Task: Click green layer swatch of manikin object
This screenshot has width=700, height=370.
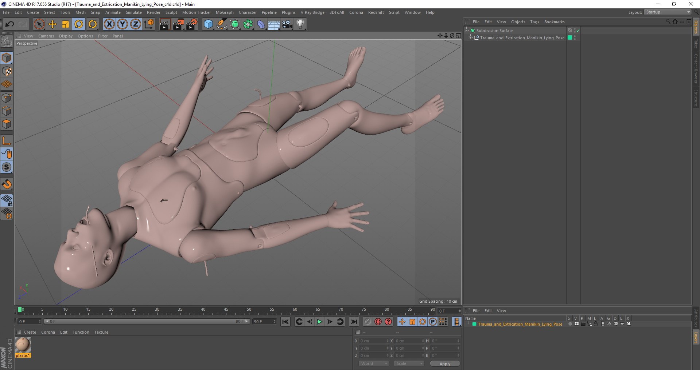Action: (570, 37)
